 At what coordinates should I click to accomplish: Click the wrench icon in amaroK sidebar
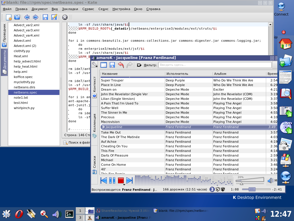(95, 64)
